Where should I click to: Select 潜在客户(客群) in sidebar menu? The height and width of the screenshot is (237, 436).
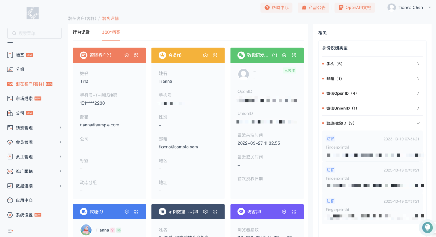click(30, 84)
